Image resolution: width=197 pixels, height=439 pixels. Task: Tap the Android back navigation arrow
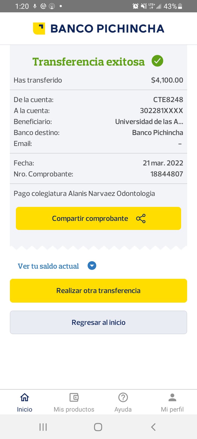(x=153, y=427)
